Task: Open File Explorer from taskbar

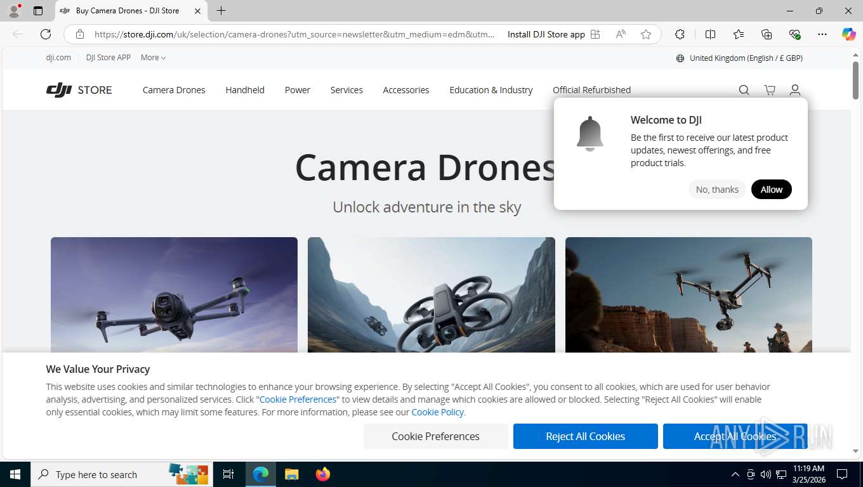Action: pos(291,474)
